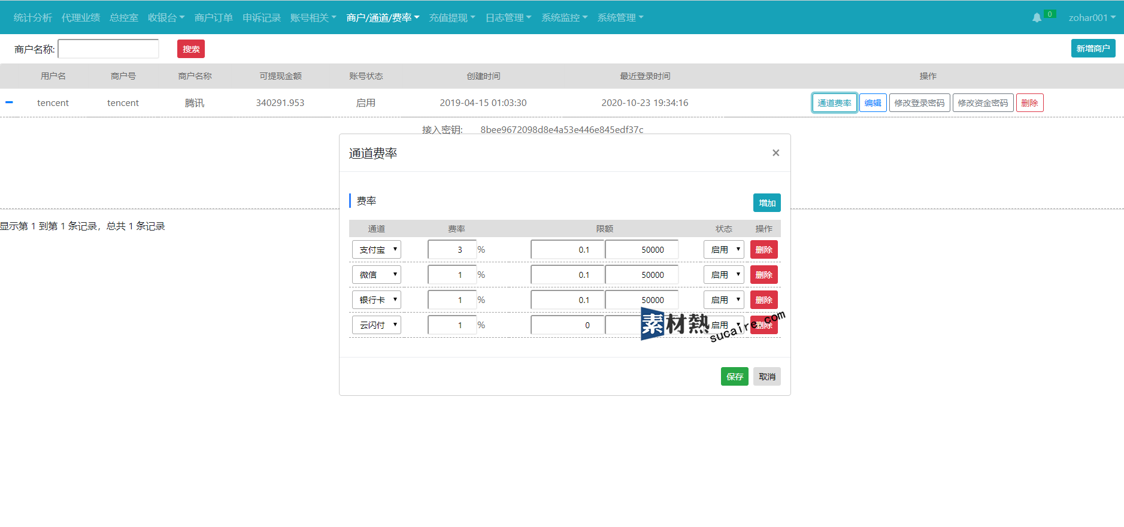Click the notification bell icon
This screenshot has width=1124, height=527.
[x=1037, y=18]
